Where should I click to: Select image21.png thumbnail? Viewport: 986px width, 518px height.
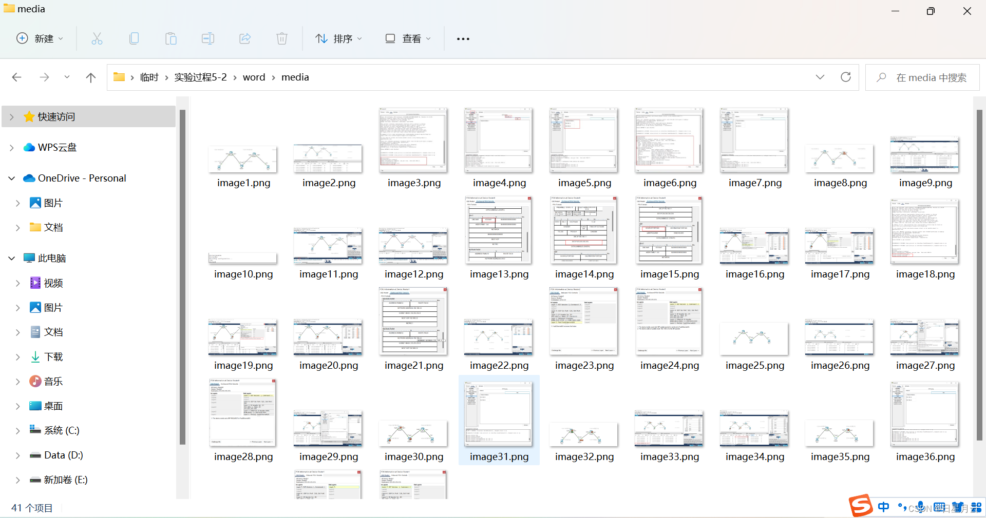coord(413,321)
